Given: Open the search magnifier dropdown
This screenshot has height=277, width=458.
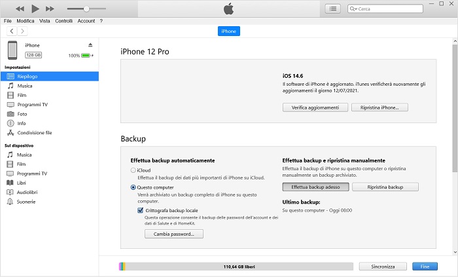Looking at the screenshot, I should pyautogui.click(x=353, y=9).
